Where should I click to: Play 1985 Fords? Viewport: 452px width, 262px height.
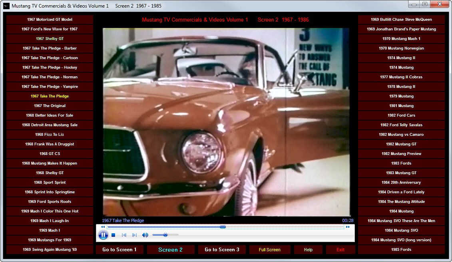point(401,250)
